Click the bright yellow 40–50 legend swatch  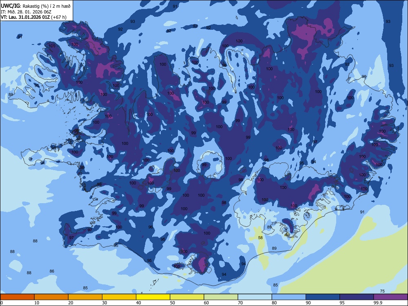click(x=153, y=297)
